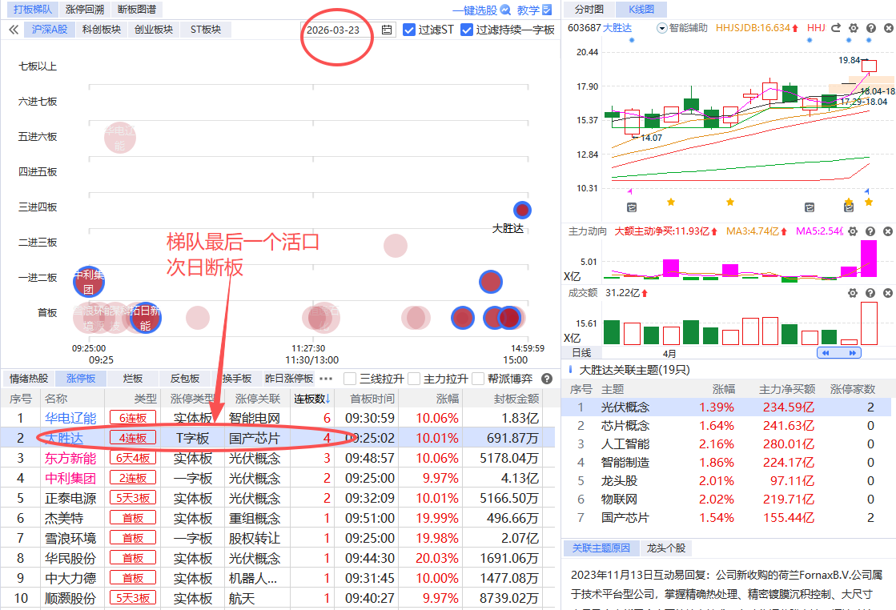Expand the 智能辅助 dropdown
Viewport: 896px width, 610px height.
point(661,28)
